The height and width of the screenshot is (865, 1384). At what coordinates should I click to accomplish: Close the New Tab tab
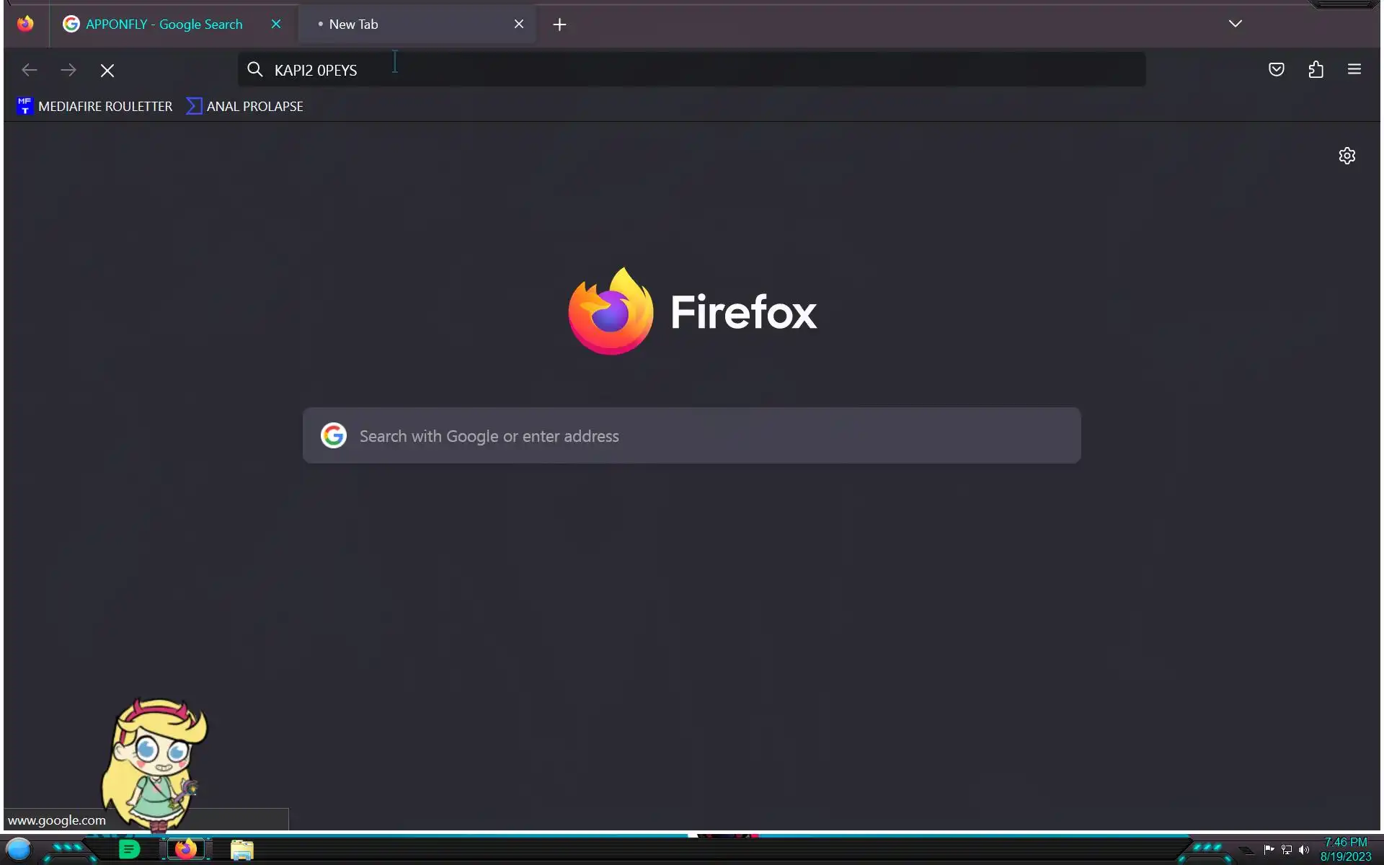click(x=519, y=25)
